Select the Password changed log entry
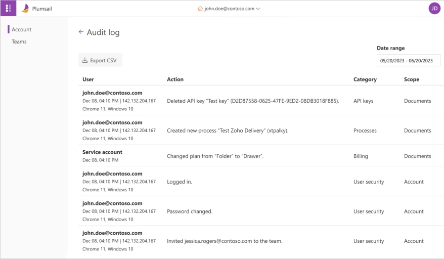 pos(190,211)
